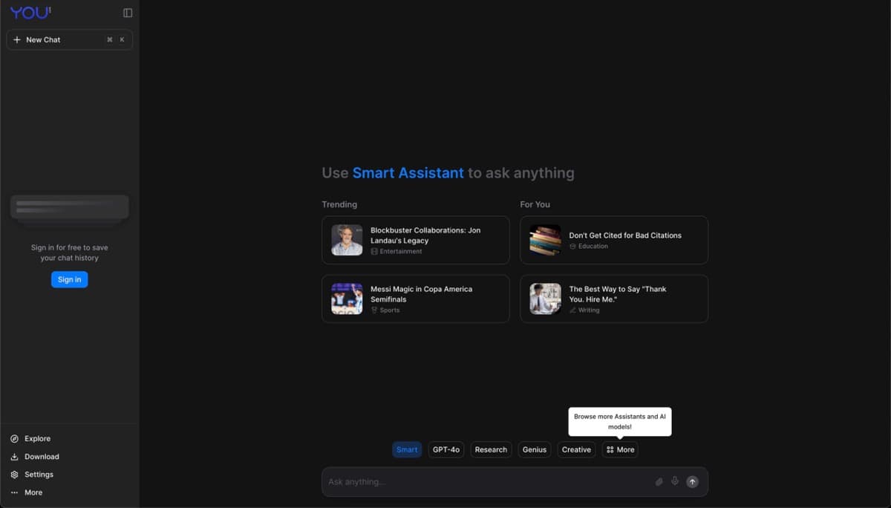Screen dimensions: 891x508
Task: Select the Research mode
Action: (x=491, y=449)
